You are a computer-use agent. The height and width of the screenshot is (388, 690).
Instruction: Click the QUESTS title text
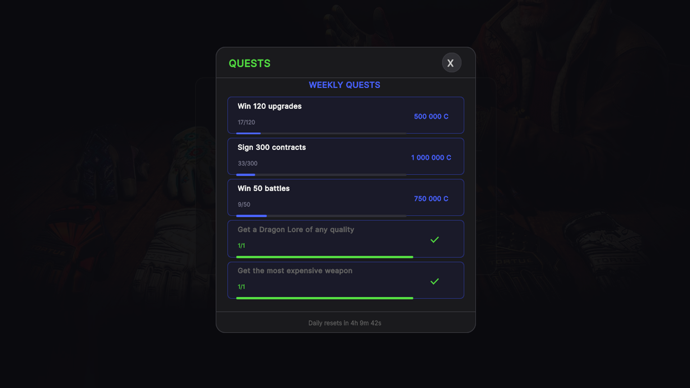[250, 63]
